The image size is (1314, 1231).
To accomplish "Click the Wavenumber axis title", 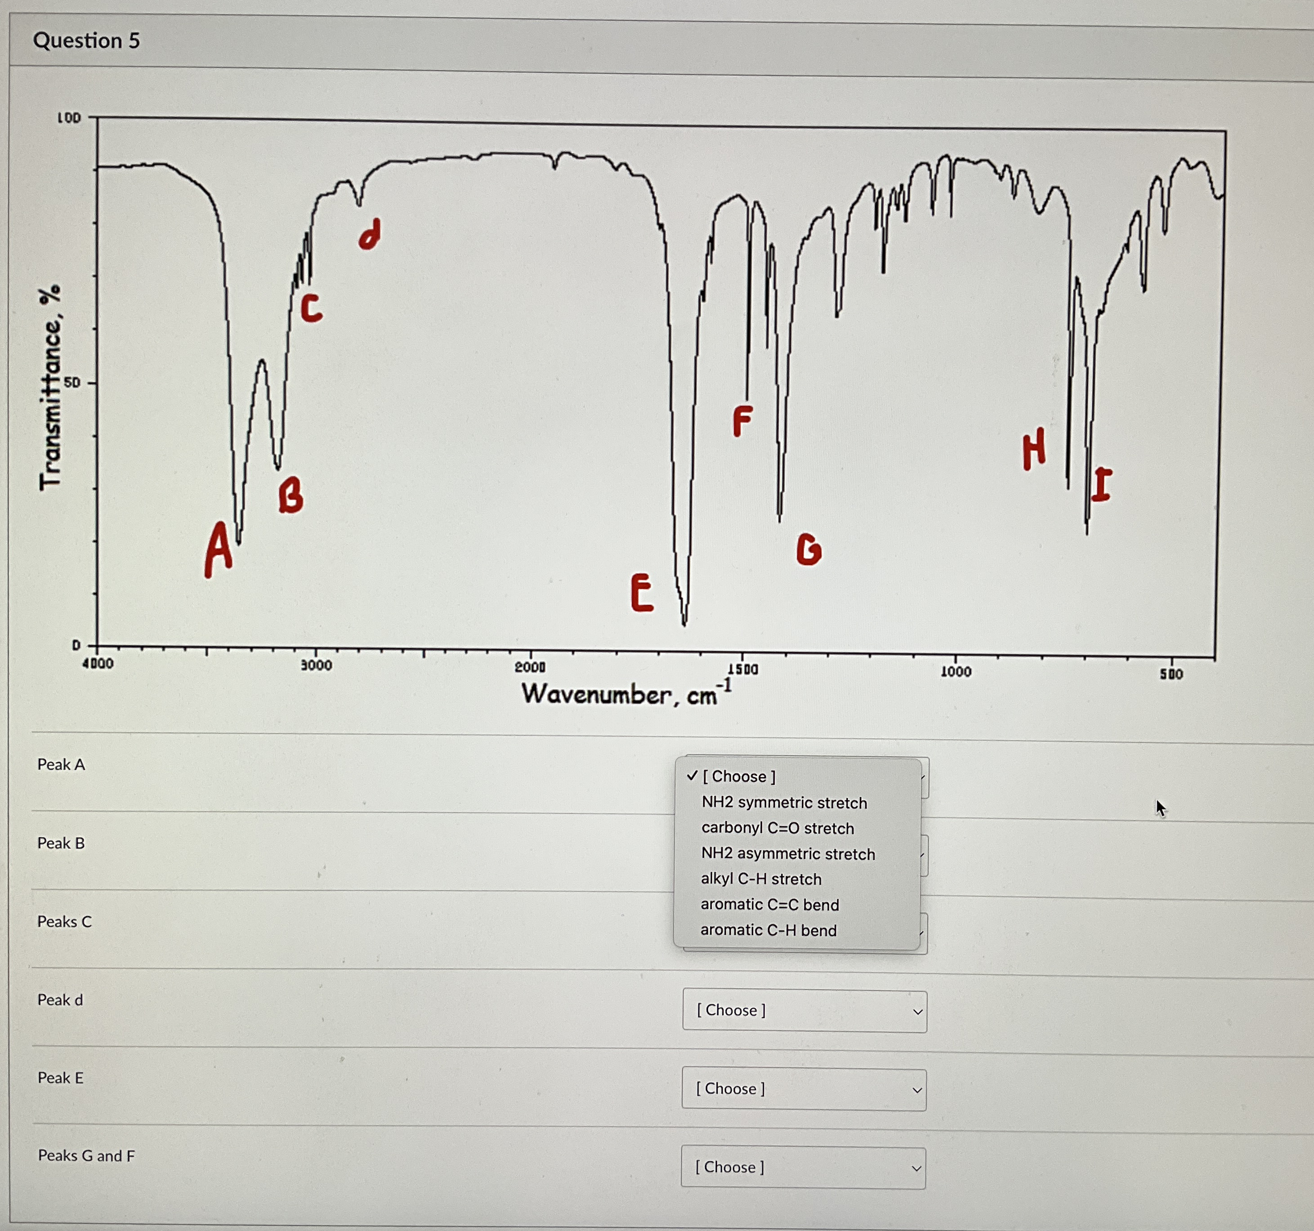I will 625,694.
